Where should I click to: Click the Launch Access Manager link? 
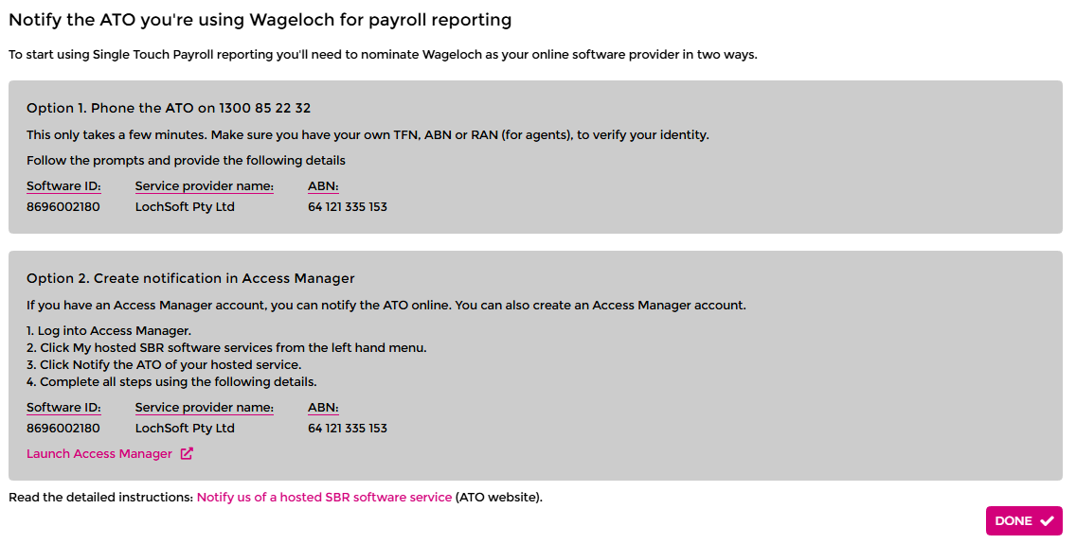[99, 454]
